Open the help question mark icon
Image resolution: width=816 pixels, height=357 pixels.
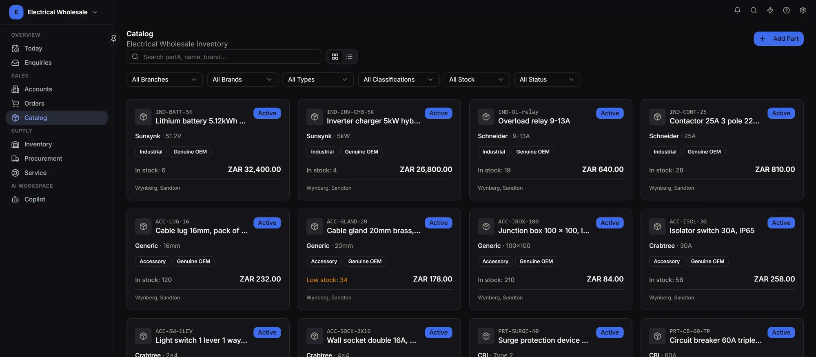pyautogui.click(x=786, y=10)
